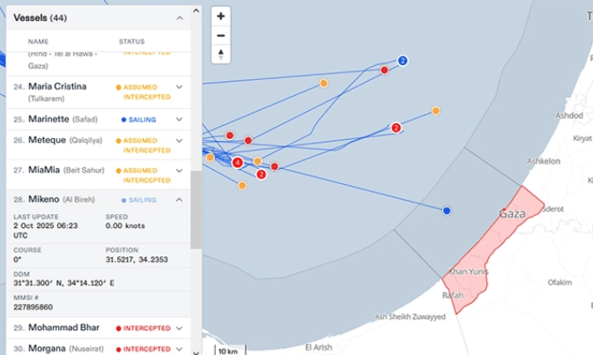Viewport: 593px width, 355px height.
Task: Reset map bearing with compass button
Action: [x=220, y=55]
